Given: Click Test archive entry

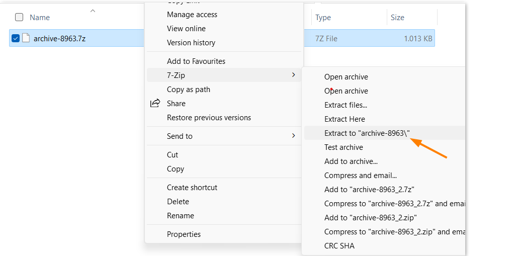Looking at the screenshot, I should click(343, 147).
